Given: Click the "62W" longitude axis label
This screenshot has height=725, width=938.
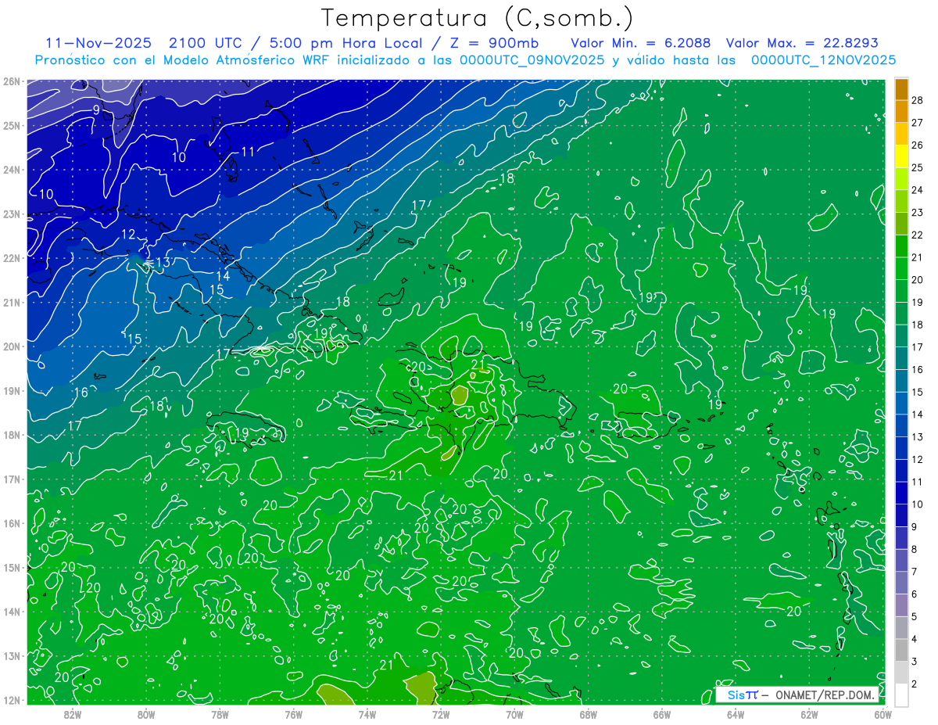Looking at the screenshot, I should [x=809, y=713].
